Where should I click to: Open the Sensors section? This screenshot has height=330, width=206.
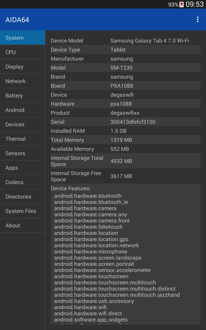click(x=22, y=153)
